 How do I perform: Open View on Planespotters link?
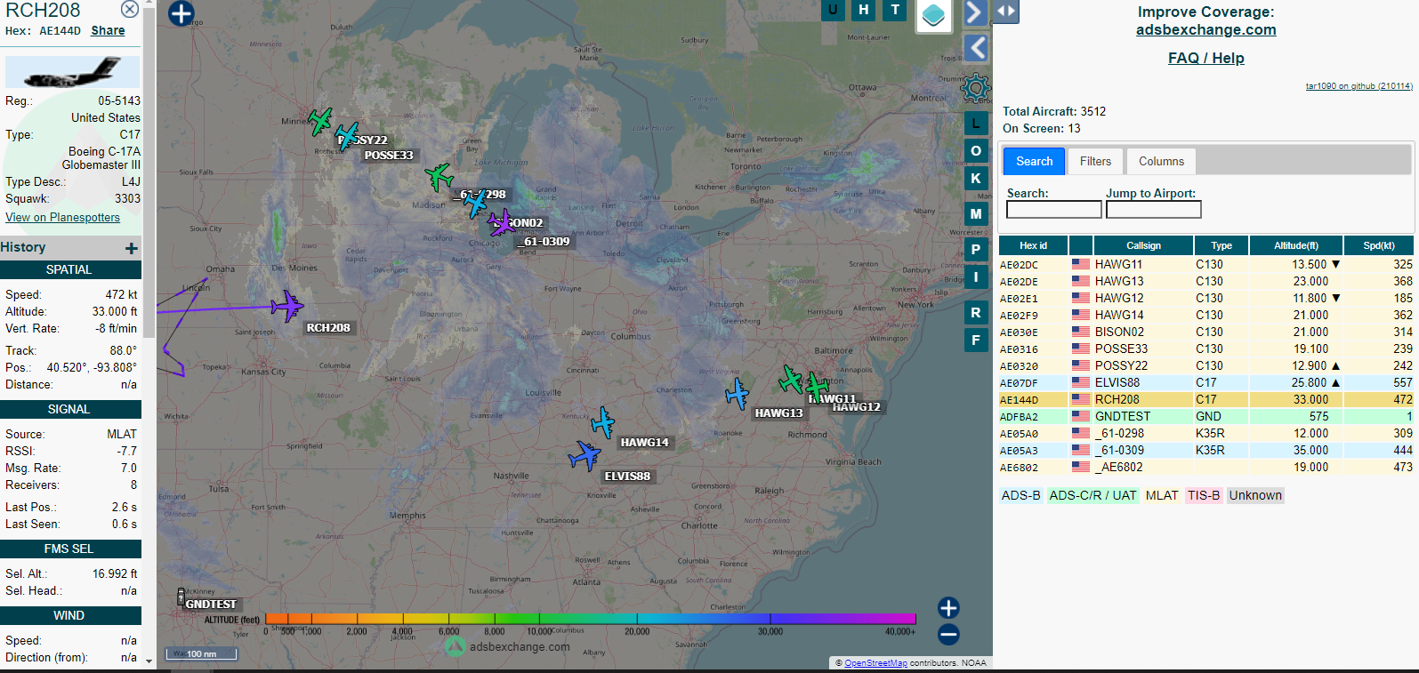coord(62,217)
